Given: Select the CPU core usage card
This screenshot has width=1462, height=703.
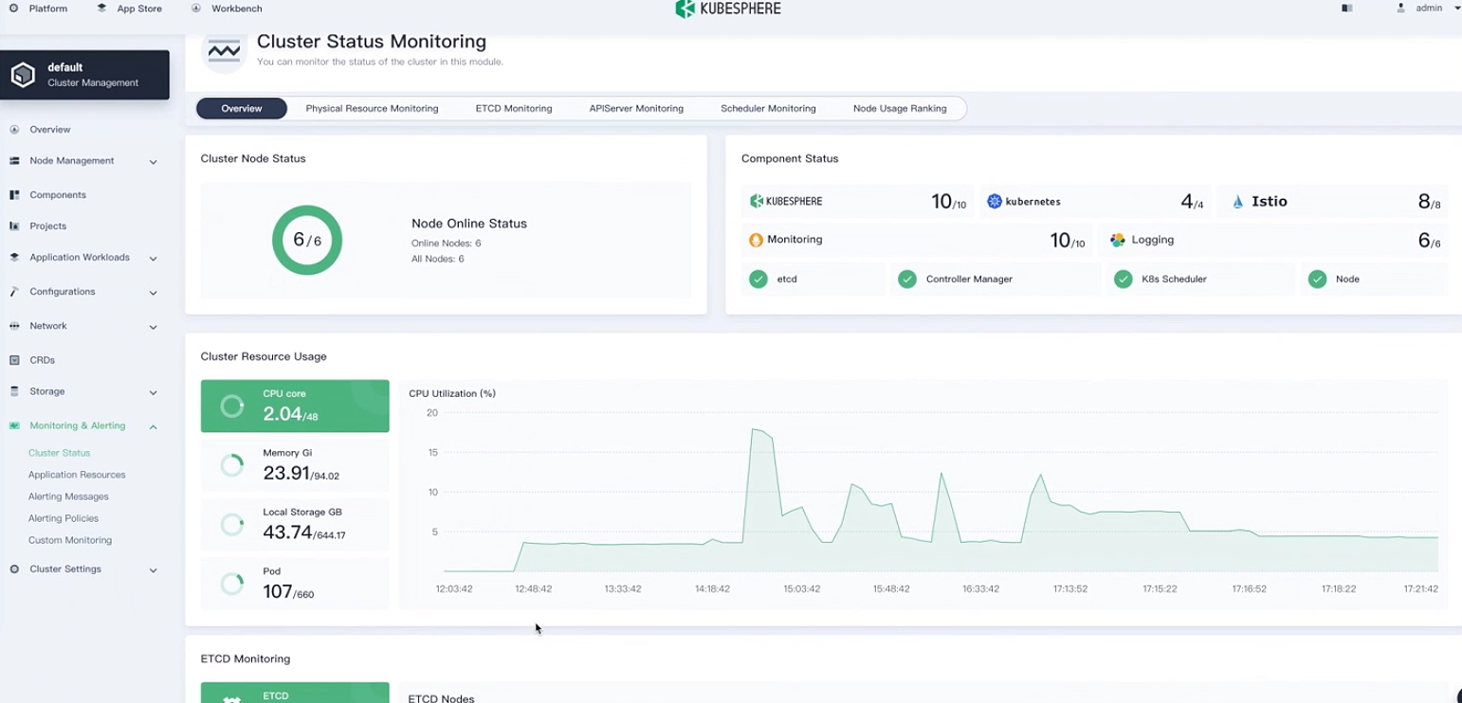Looking at the screenshot, I should pyautogui.click(x=295, y=406).
